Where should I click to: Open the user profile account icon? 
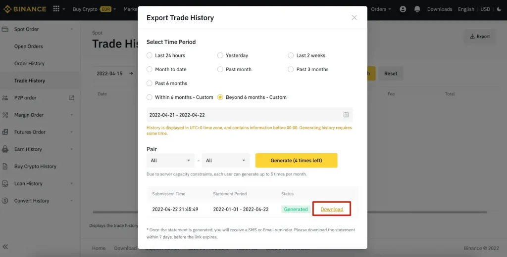pyautogui.click(x=403, y=9)
